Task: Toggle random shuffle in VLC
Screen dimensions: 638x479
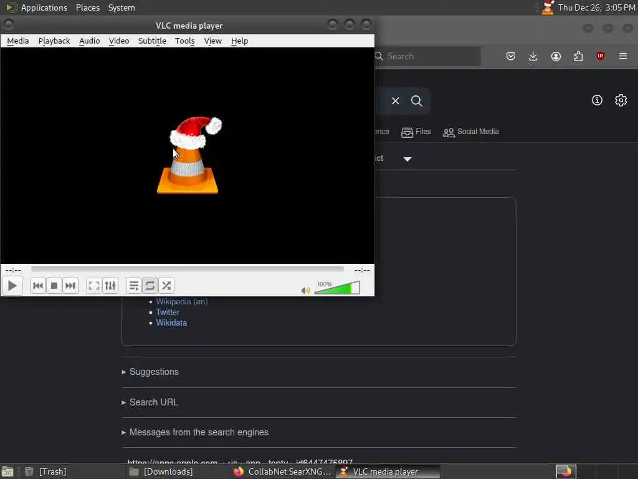Action: click(x=166, y=286)
